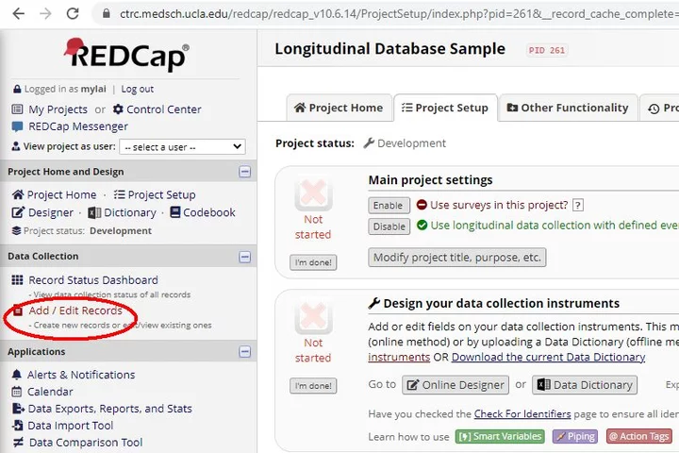Open Data Exports, Reports, and Stats
Screen dimensions: 679x453
[x=109, y=409]
